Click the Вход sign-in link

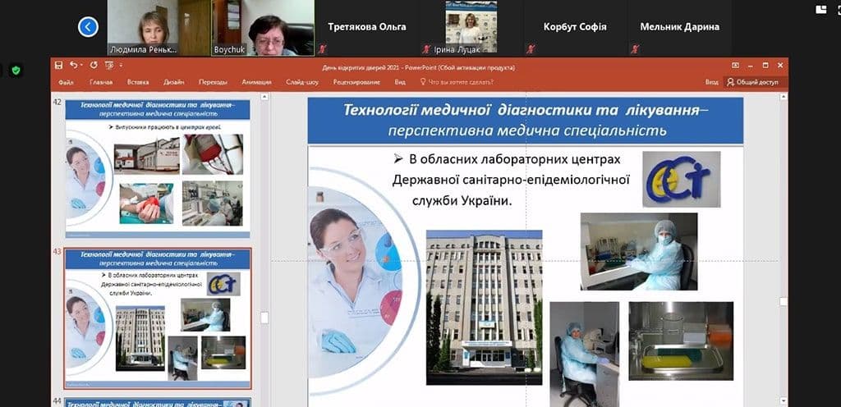[x=711, y=83]
